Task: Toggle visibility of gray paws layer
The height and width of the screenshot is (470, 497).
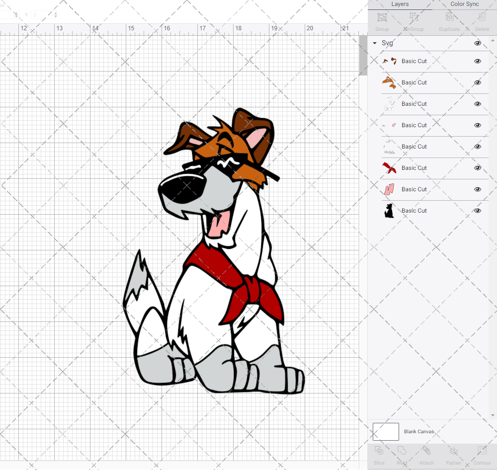Action: pos(477,147)
